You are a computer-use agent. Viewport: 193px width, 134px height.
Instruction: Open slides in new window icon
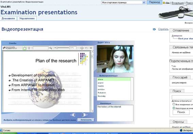click(86, 48)
